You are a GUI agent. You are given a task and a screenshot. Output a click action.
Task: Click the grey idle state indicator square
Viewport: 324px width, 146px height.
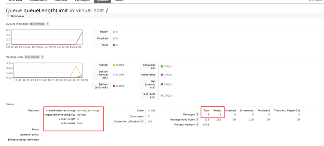click(x=149, y=111)
